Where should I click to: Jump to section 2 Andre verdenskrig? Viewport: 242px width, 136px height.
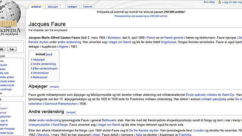pos(43,64)
